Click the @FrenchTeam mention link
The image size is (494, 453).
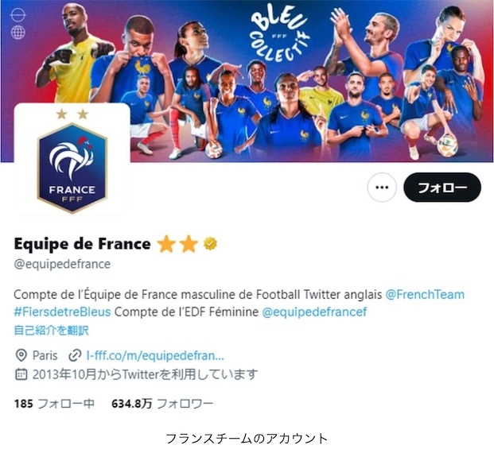(425, 295)
